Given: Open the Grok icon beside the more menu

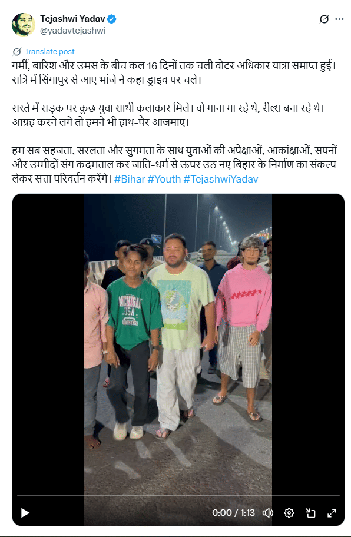Looking at the screenshot, I should (324, 19).
